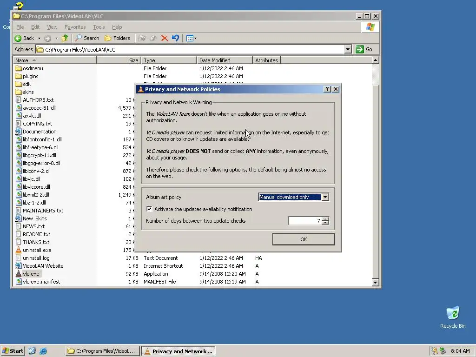Open the Views toolbar icon

(x=191, y=38)
